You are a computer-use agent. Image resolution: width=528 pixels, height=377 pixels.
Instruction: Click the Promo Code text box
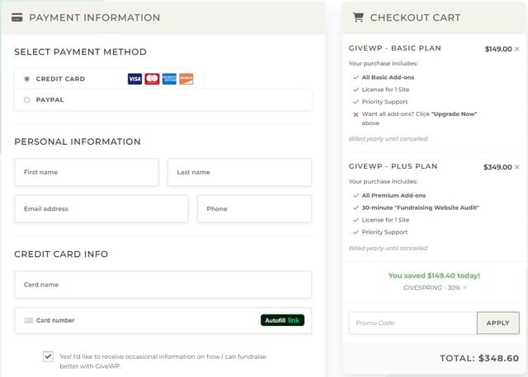coord(412,323)
